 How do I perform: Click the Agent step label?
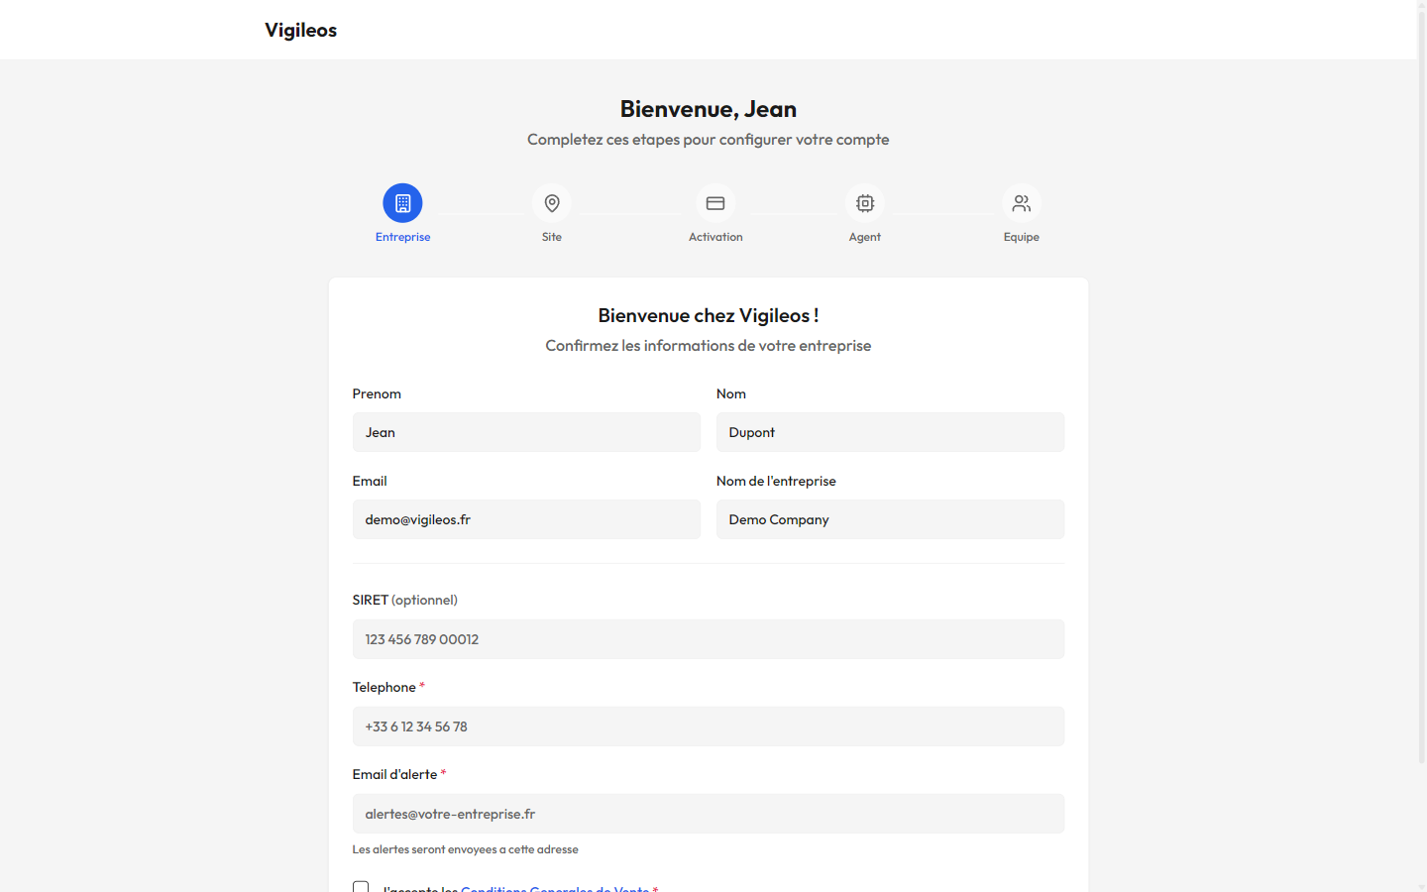coord(865,237)
